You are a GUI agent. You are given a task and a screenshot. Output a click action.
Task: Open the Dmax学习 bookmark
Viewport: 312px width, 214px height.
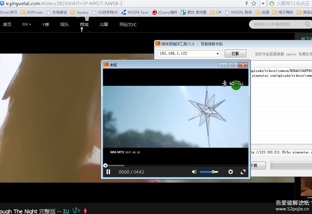point(8,12)
